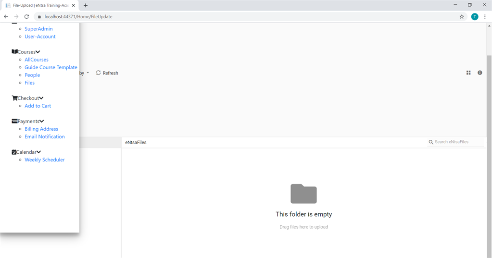492x258 pixels.
Task: Open Weekly Scheduler link
Action: [x=45, y=160]
